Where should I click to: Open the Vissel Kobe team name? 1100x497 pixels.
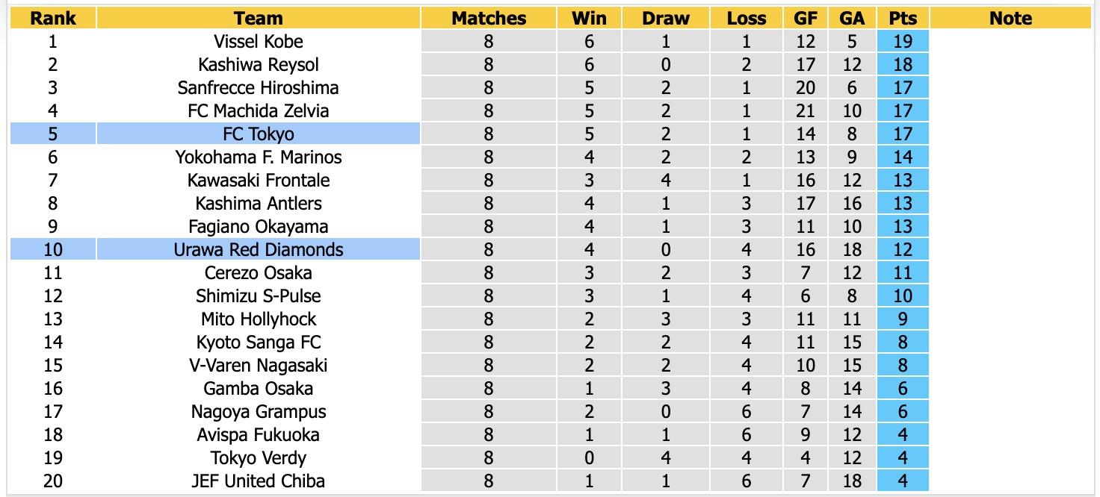point(259,42)
